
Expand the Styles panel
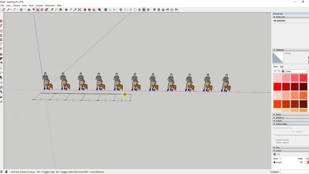click(291, 115)
